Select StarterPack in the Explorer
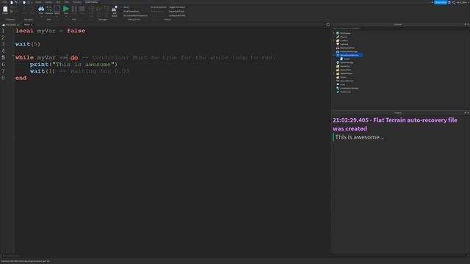Viewport: 470px width, 264px height. 345,70
